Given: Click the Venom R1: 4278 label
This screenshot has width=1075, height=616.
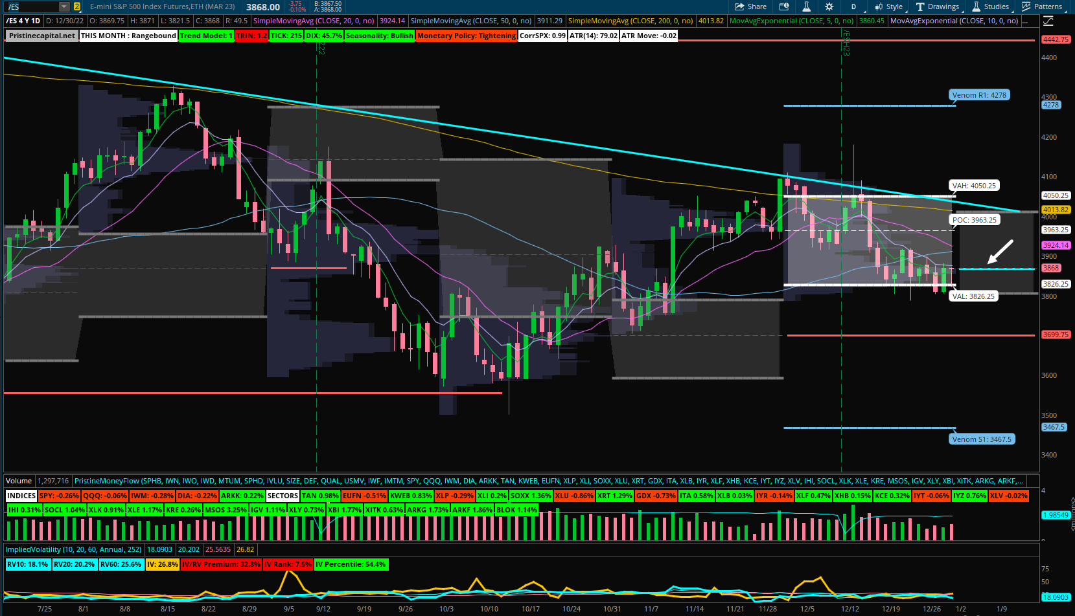Looking at the screenshot, I should point(979,95).
